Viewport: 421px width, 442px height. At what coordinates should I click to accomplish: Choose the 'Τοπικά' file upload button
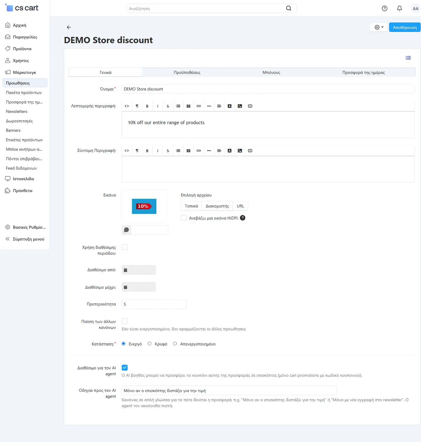[x=191, y=206]
